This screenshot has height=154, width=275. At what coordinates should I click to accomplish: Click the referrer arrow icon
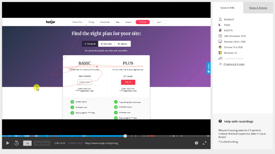[220, 58]
